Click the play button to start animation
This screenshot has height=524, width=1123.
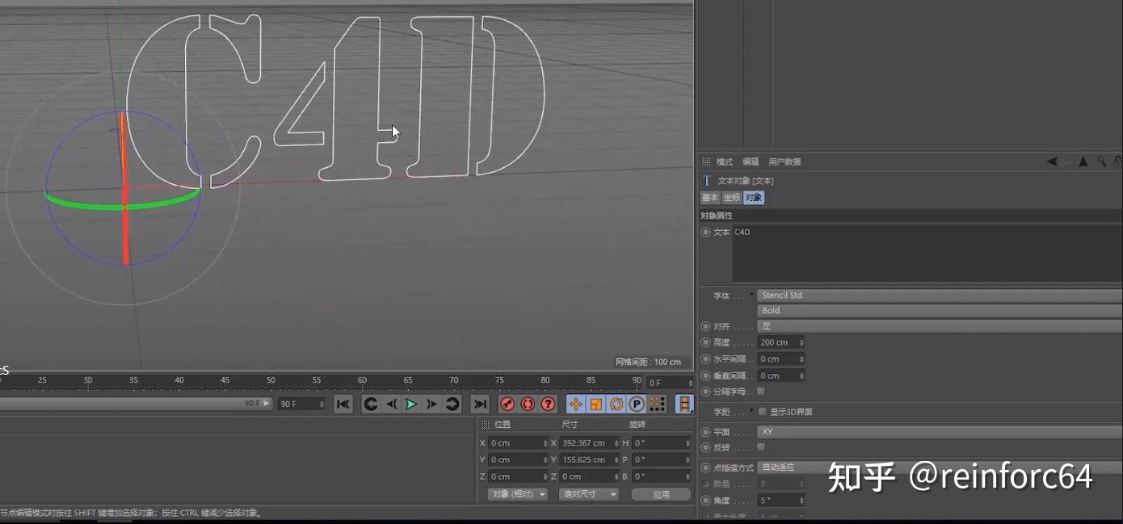click(412, 404)
